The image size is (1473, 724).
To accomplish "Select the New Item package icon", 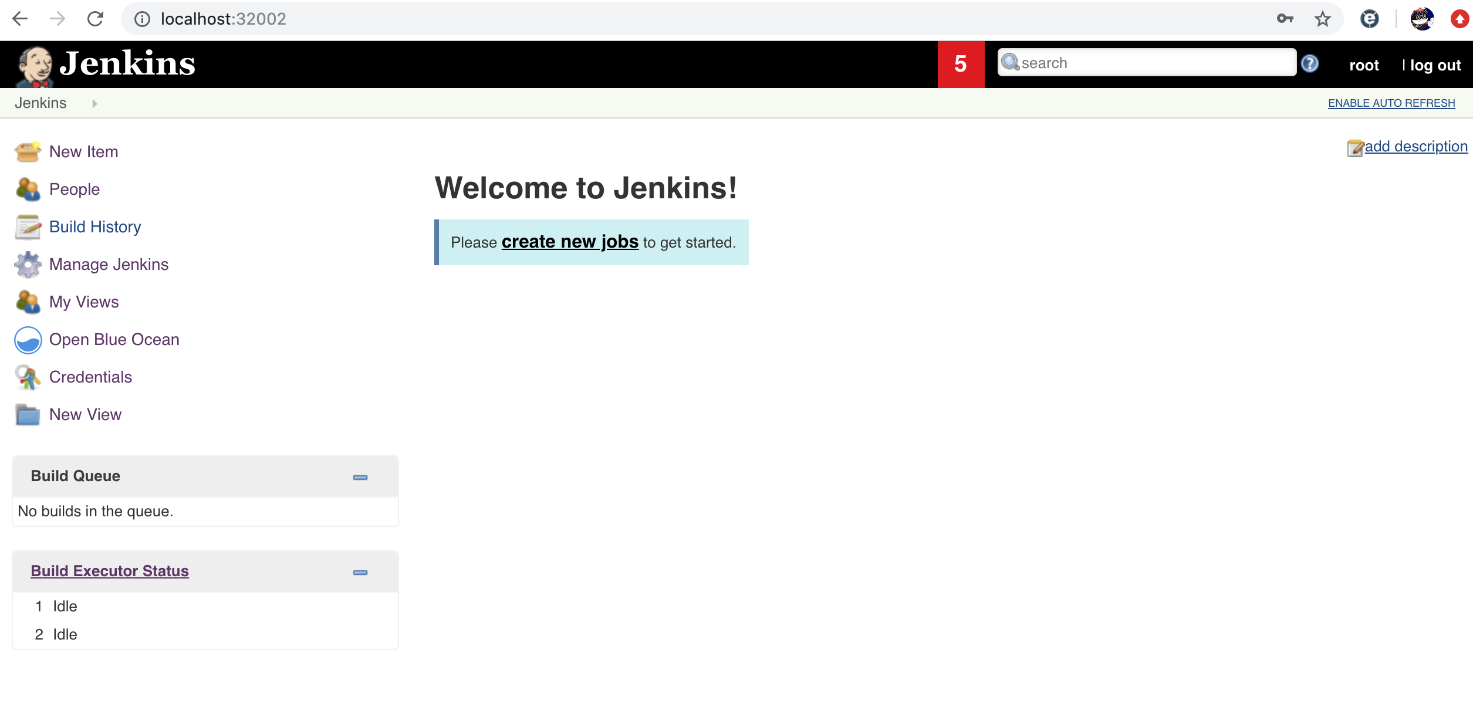I will click(x=28, y=151).
